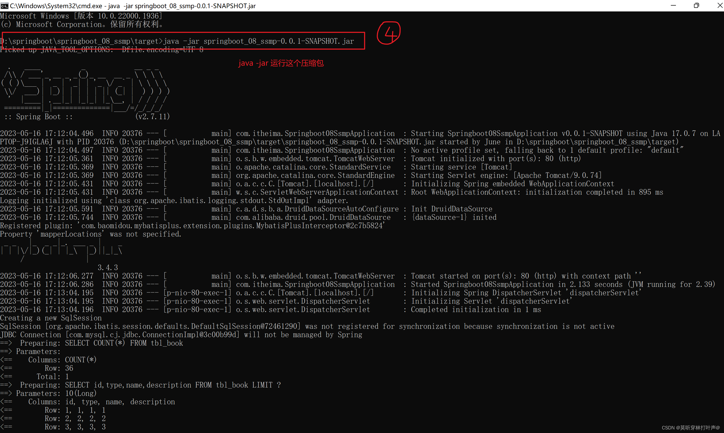Click 'Completed initialization in 1 ms' message
This screenshot has width=724, height=433.
tap(476, 310)
